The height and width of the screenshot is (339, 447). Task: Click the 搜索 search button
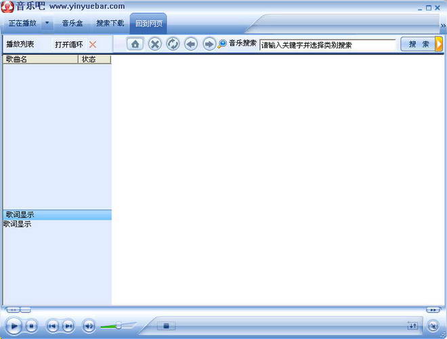click(419, 44)
